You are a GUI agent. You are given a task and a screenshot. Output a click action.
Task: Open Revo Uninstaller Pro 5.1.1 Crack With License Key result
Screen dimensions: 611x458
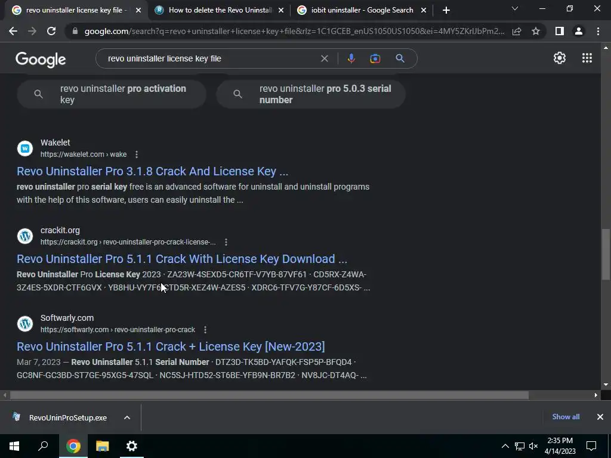(x=182, y=259)
